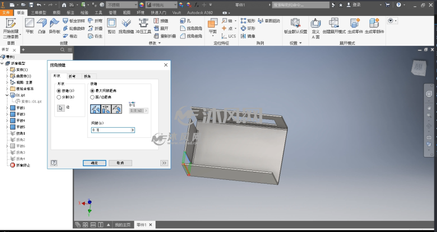437x232 pixels.
Task: Toggle the second seam type button
Action: [x=106, y=109]
